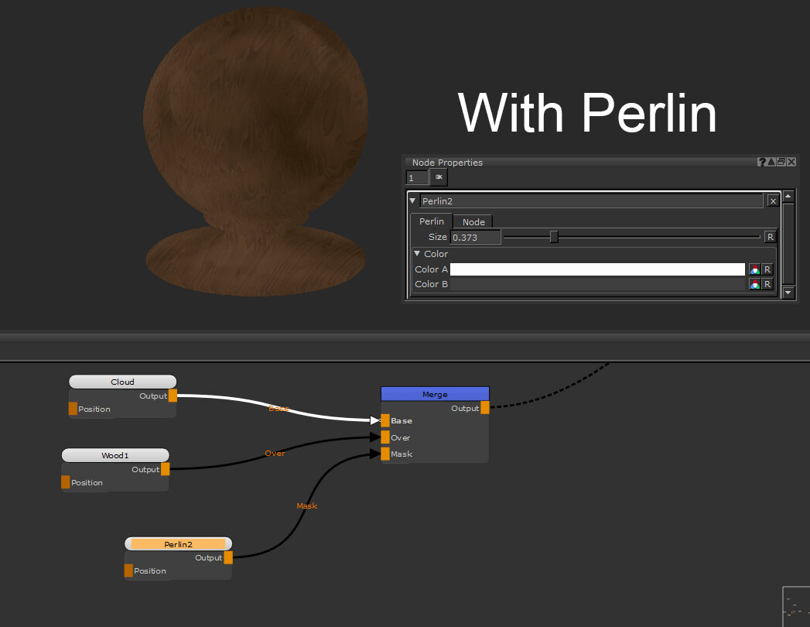The height and width of the screenshot is (627, 810).
Task: Remove the Perlin2 properties with the x button
Action: (773, 200)
